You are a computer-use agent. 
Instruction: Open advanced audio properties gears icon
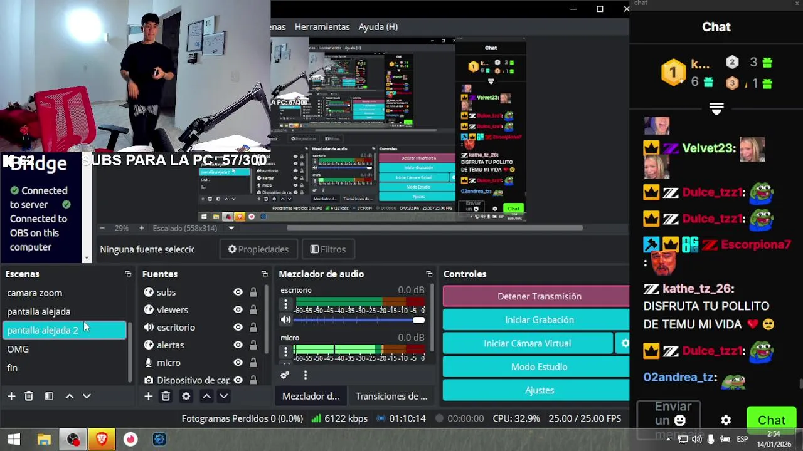[285, 375]
